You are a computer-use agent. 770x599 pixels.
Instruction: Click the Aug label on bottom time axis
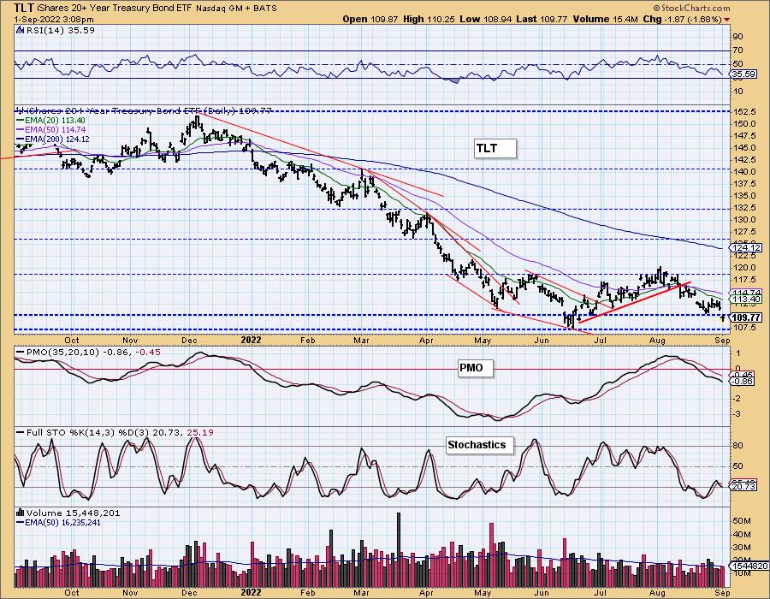coord(658,593)
